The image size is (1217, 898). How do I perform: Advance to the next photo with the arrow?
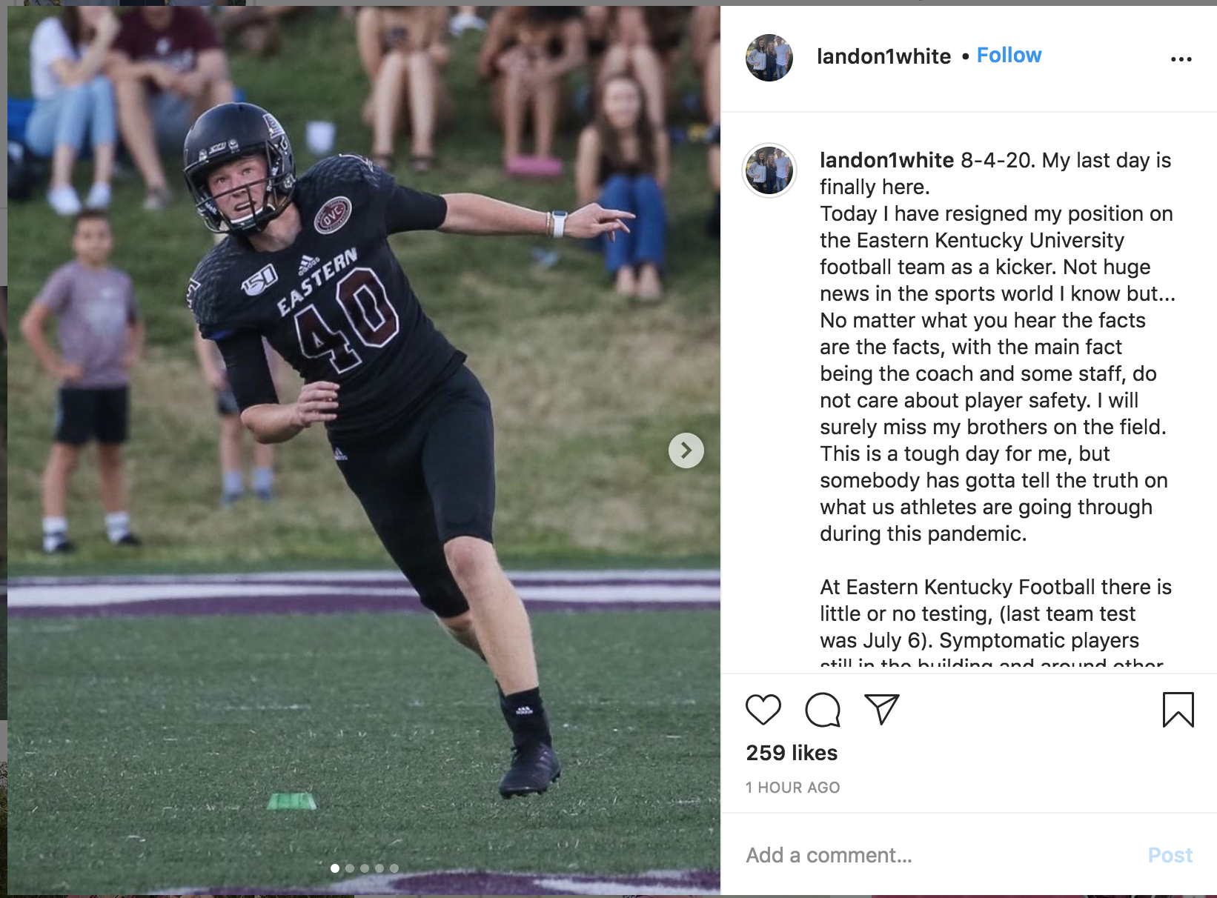[x=686, y=450]
